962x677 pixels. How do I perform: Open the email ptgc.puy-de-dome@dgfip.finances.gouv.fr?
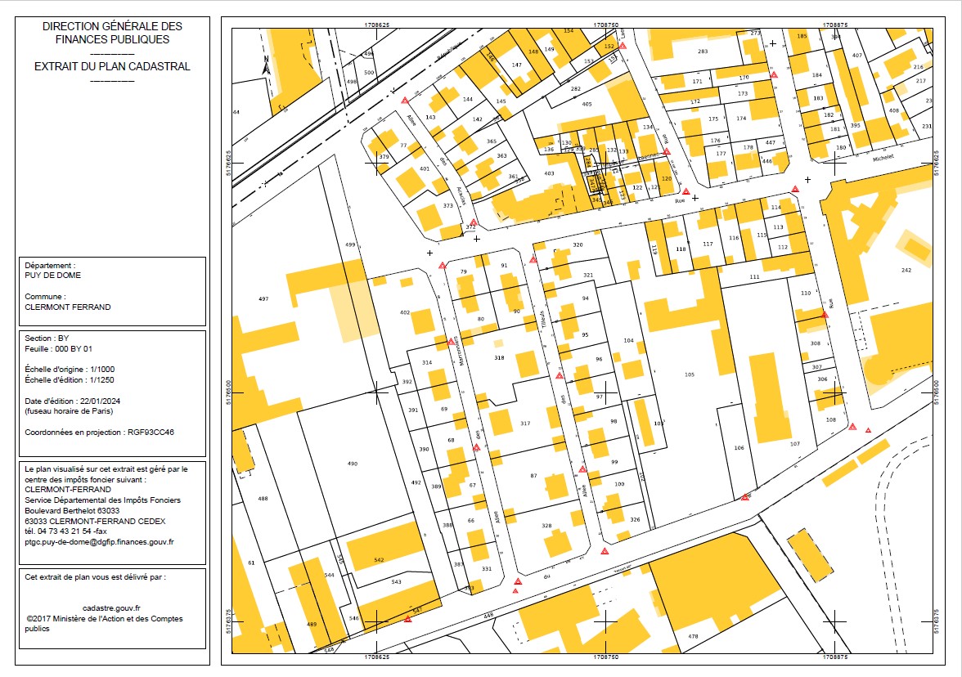(100, 542)
